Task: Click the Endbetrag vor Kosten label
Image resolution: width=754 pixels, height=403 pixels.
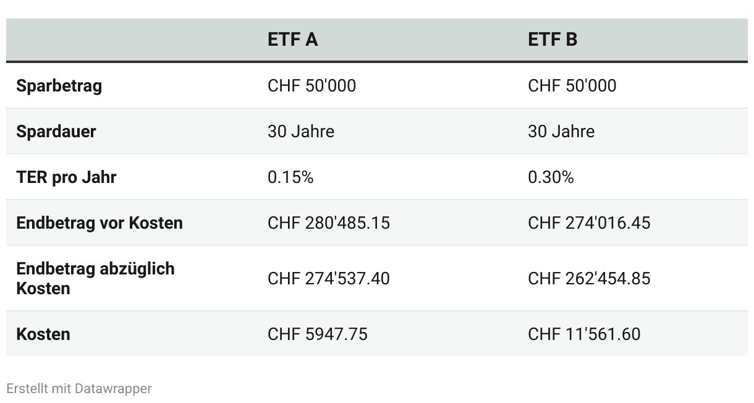Action: (x=100, y=223)
